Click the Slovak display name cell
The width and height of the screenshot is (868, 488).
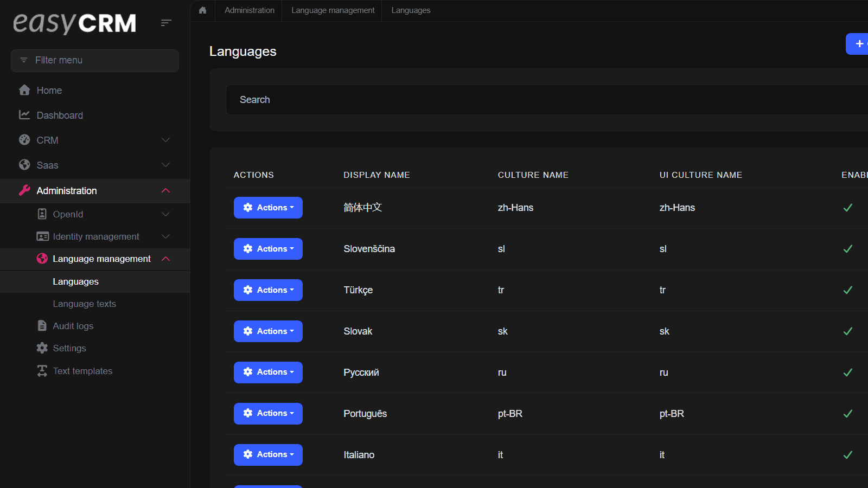[x=358, y=331]
